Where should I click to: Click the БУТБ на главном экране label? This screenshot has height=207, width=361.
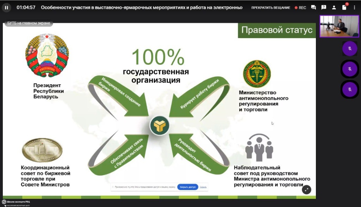29,23
